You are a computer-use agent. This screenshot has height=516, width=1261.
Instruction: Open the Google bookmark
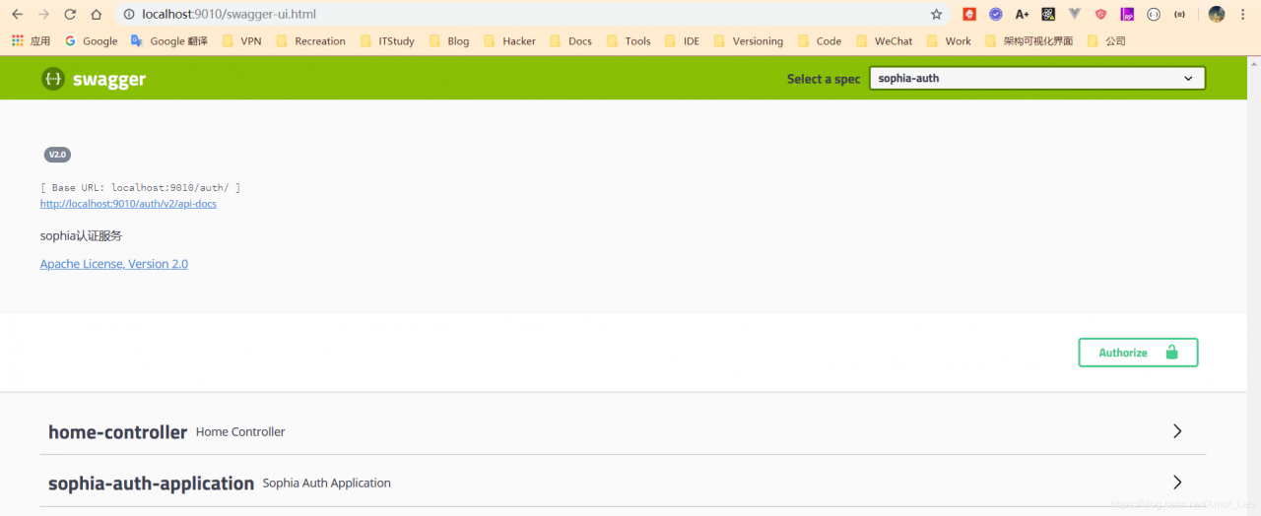click(x=91, y=41)
